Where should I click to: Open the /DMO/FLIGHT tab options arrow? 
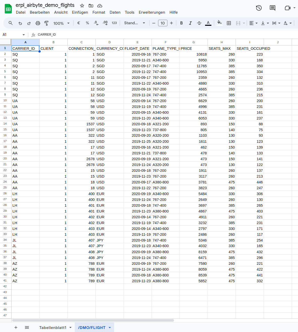coord(110,327)
